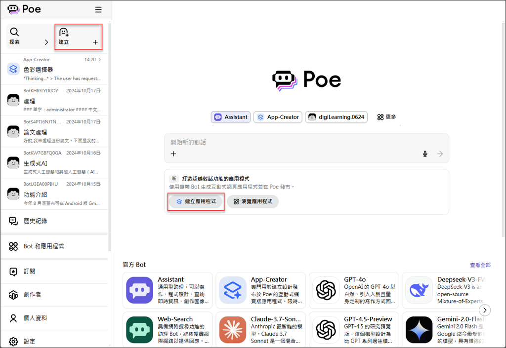The image size is (506, 348).
Task: Click the bot avatar next to 生成式AI
Action: 13,163
